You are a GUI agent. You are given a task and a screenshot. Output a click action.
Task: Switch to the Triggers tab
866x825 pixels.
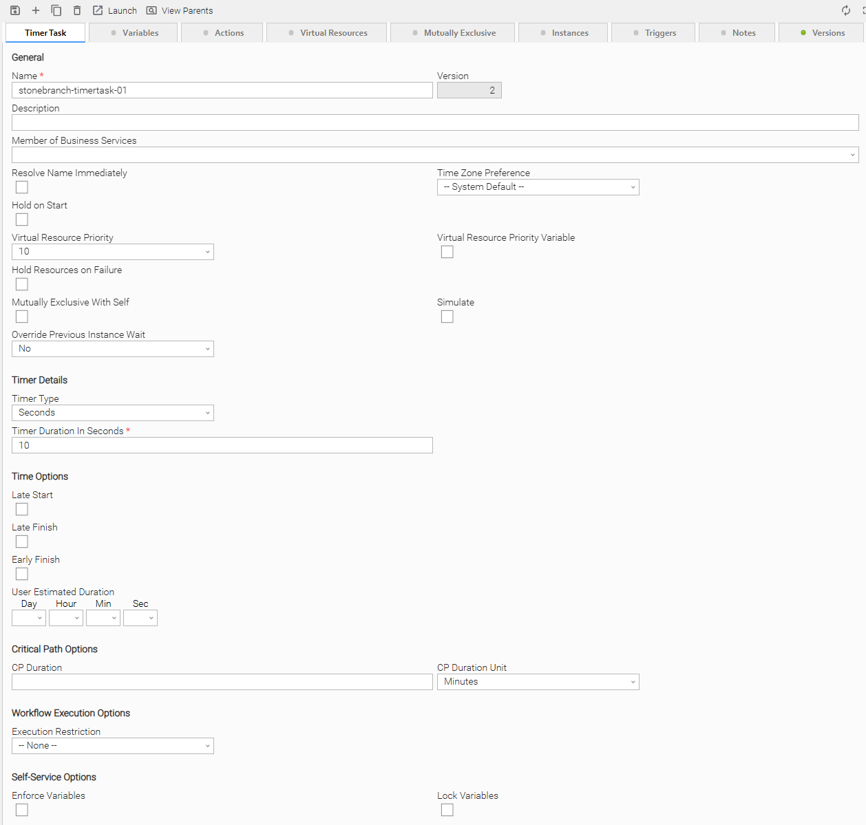653,33
